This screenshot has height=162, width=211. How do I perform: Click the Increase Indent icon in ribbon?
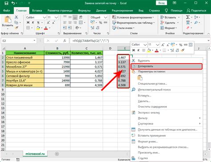click(70, 28)
